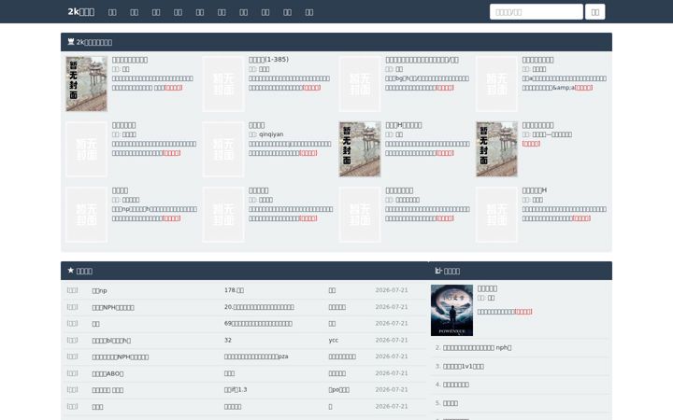Image resolution: width=673 pixels, height=420 pixels.
Task: Click the search button beside the input
Action: tap(594, 12)
